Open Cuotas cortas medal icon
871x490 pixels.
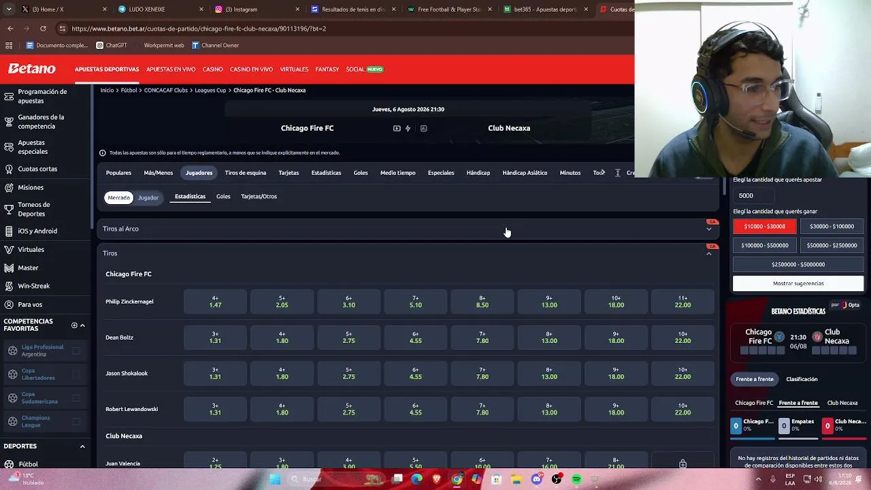coord(9,169)
